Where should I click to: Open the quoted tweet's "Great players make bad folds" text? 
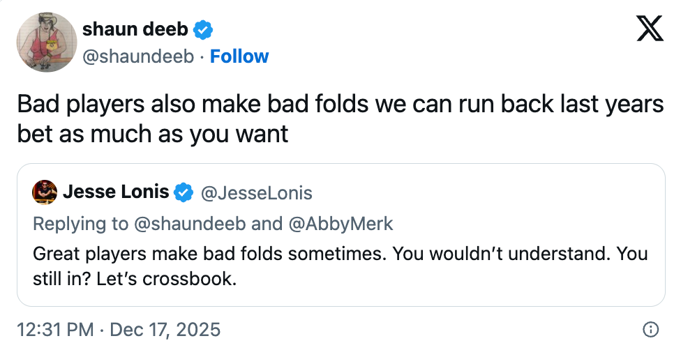point(209,252)
